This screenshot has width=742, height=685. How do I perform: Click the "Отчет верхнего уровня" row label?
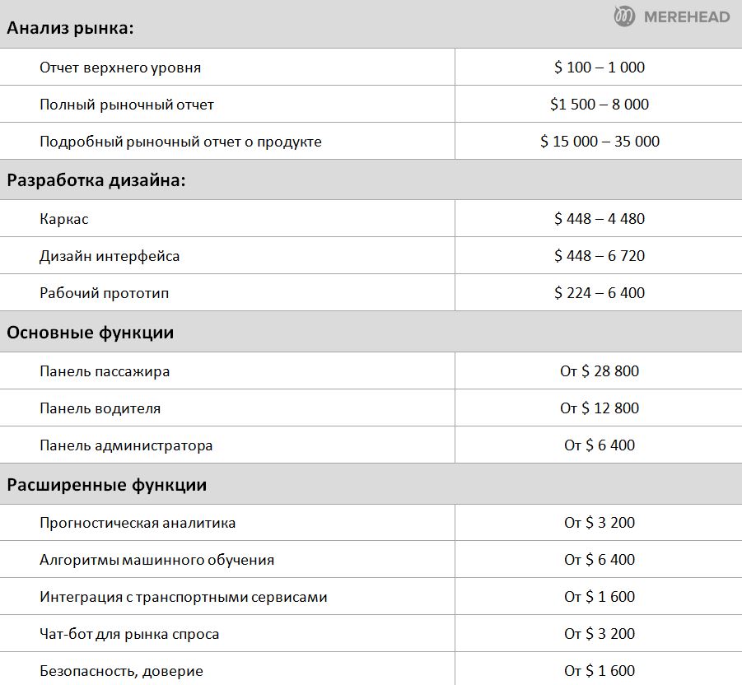[120, 68]
